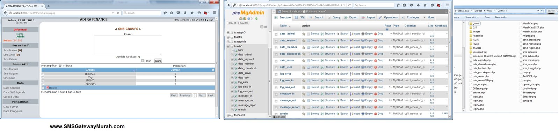The image size is (559, 138).
Task: Open home icon in left browser toolbar
Action: click(192, 13)
